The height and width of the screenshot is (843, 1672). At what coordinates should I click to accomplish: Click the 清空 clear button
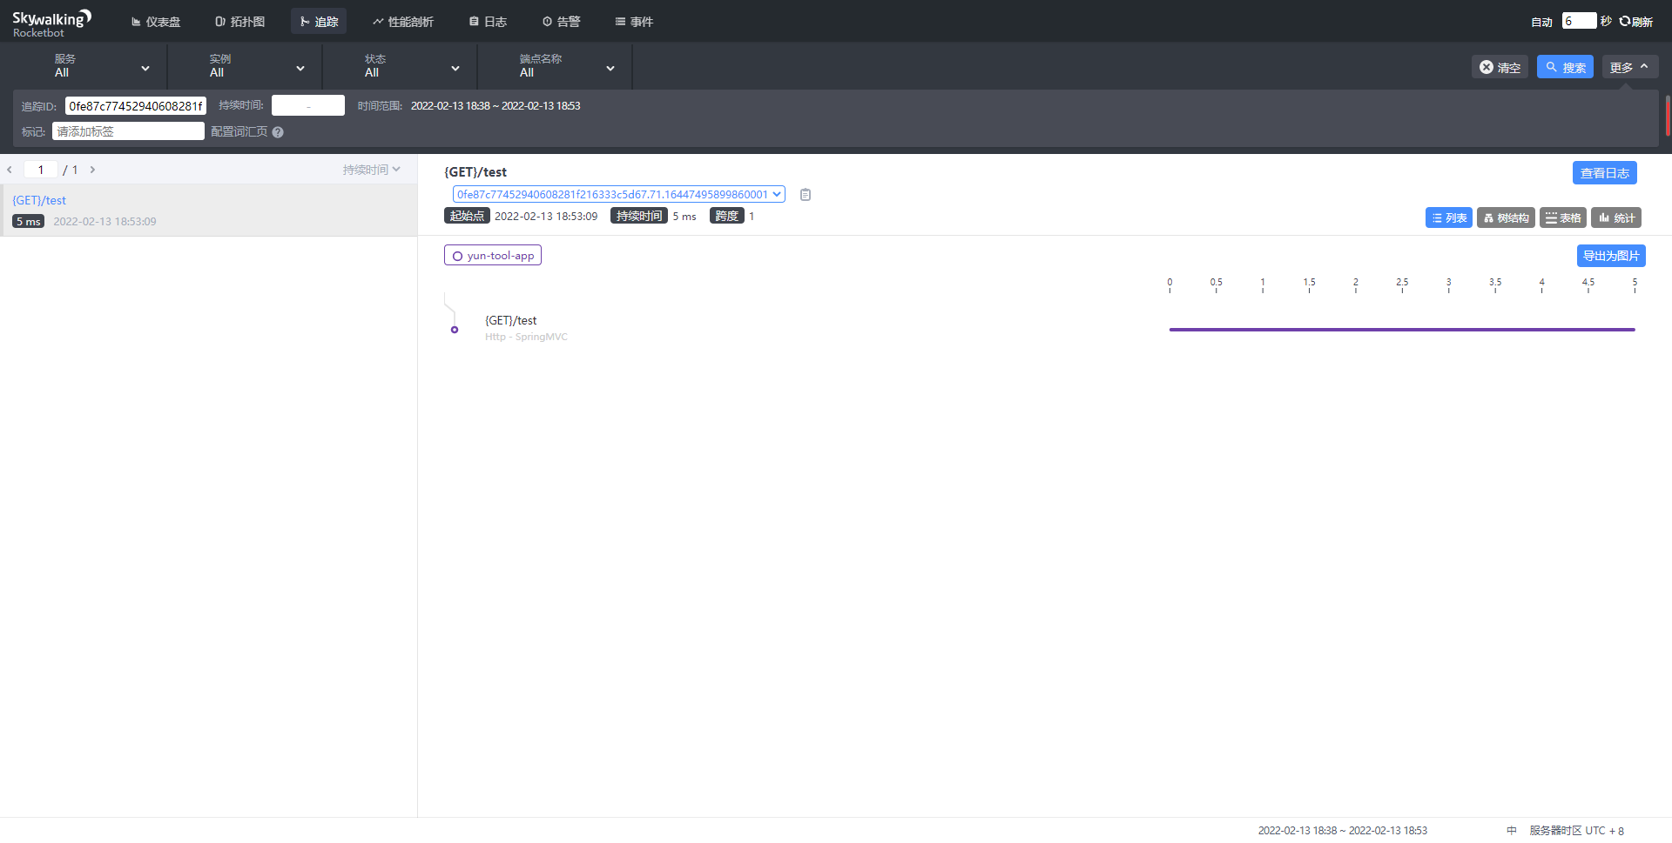1500,67
